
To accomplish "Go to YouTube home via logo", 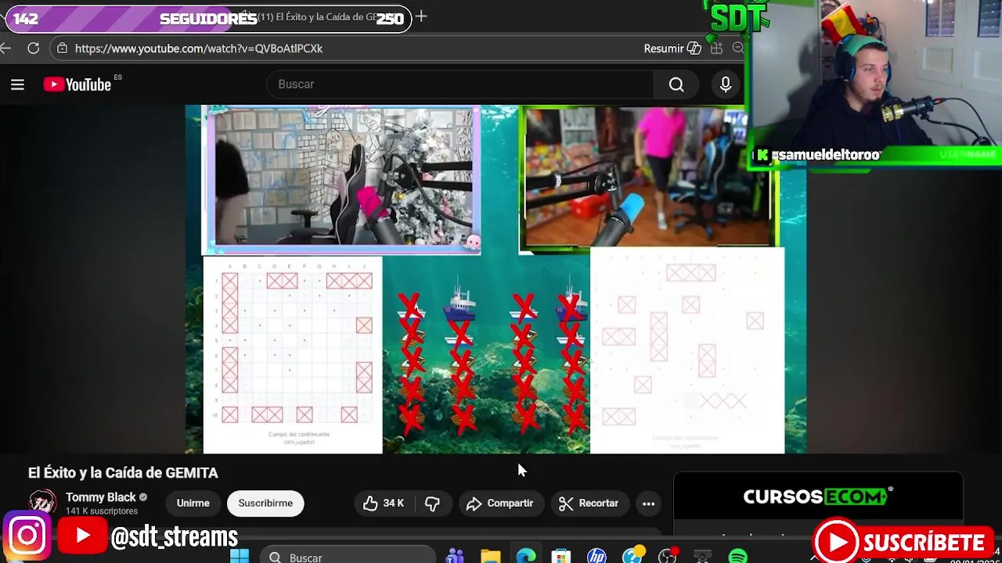I will [x=77, y=84].
